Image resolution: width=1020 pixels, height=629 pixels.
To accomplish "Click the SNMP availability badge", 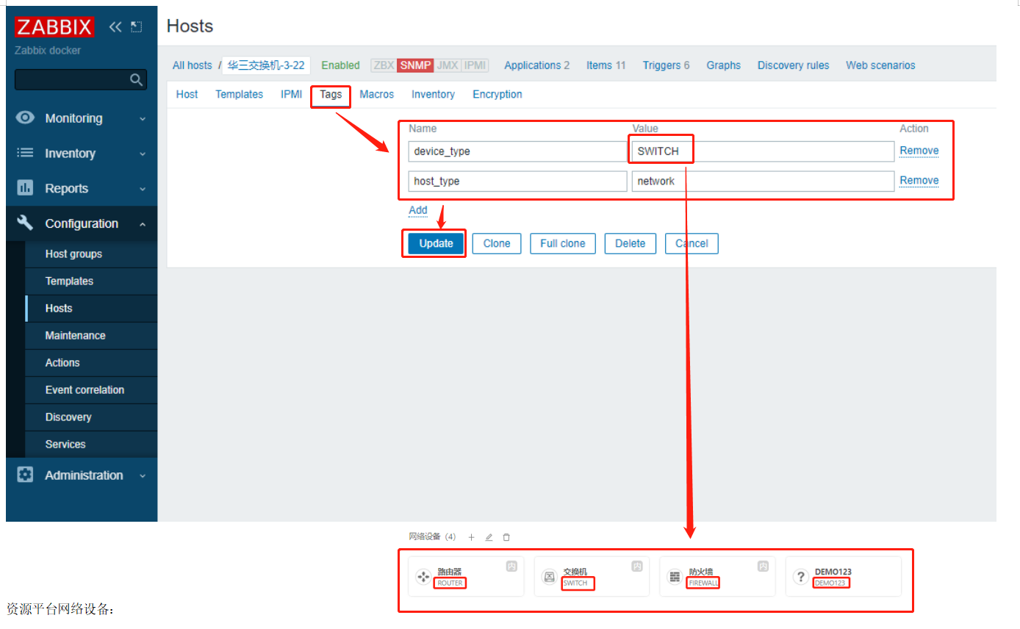I will point(415,65).
